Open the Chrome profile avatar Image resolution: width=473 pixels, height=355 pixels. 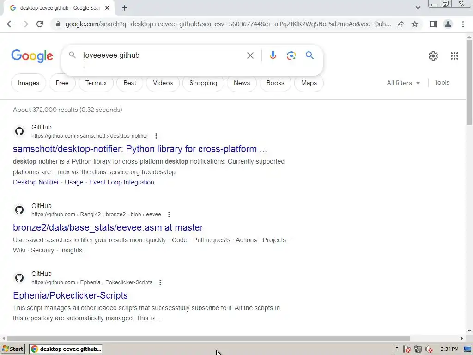tap(448, 24)
